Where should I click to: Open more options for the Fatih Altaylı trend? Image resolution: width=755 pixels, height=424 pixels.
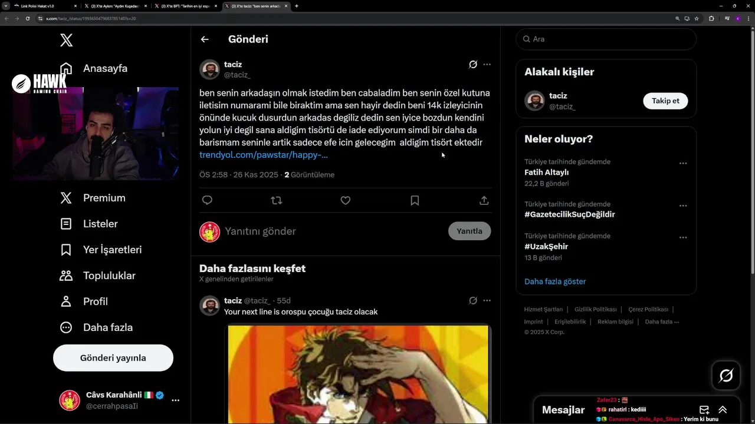(x=683, y=163)
